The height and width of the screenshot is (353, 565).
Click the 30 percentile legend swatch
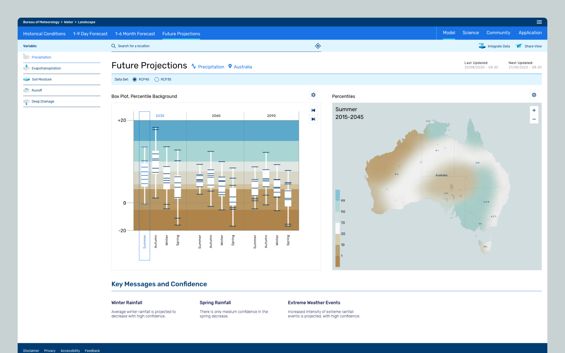pos(338,228)
